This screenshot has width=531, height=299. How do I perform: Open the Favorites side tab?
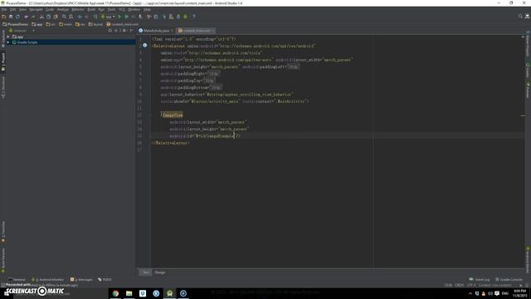tap(3, 231)
